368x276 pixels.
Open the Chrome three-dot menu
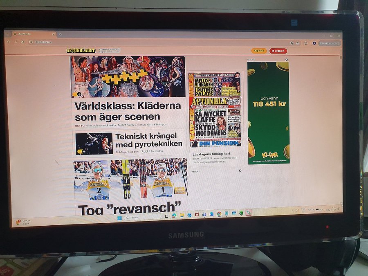(339, 43)
